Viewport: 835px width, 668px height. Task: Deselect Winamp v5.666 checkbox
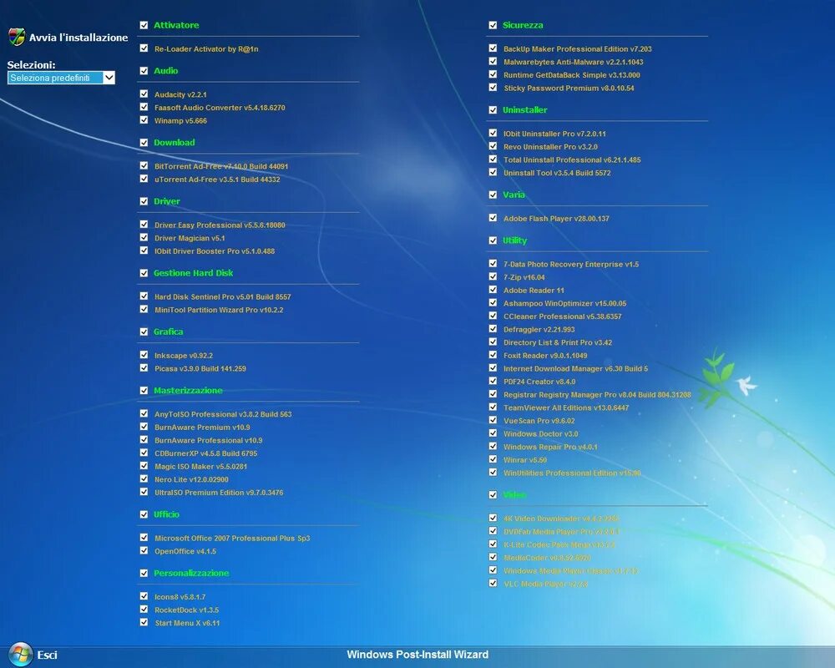[144, 120]
